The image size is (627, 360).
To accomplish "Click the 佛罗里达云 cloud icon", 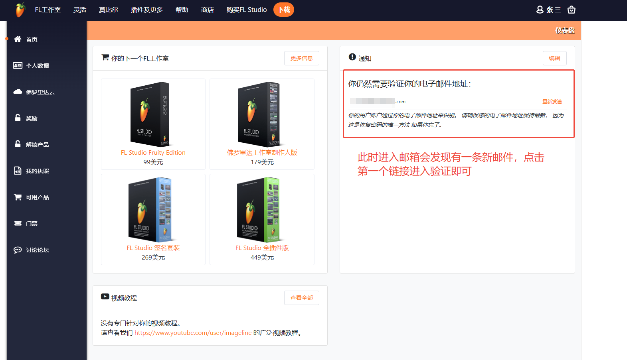I will [x=18, y=92].
